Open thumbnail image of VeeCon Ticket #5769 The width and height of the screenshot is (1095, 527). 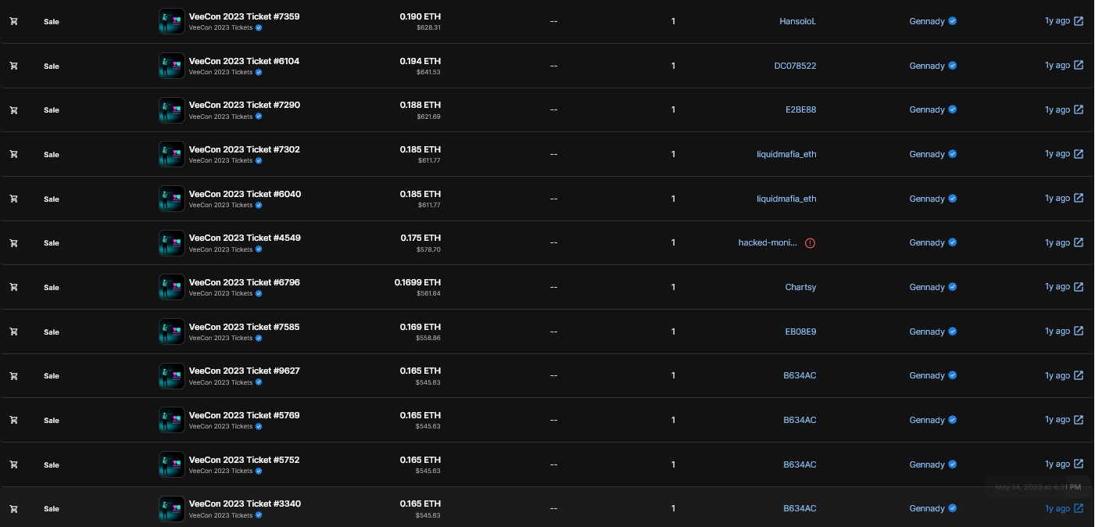(172, 420)
